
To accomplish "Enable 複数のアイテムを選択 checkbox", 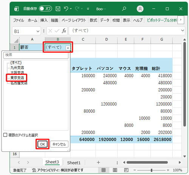I will [5, 135].
